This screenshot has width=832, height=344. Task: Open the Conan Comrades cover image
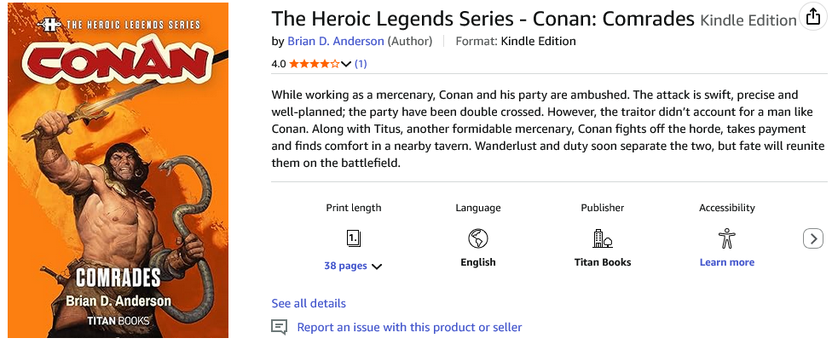(118, 170)
